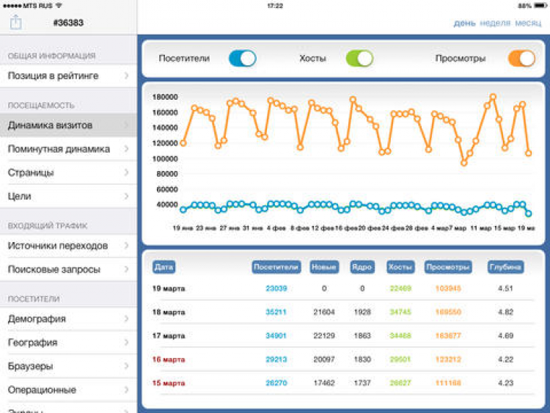Viewport: 550px width, 413px height.
Task: Tap chevron on Браузеры row
Action: 127,366
